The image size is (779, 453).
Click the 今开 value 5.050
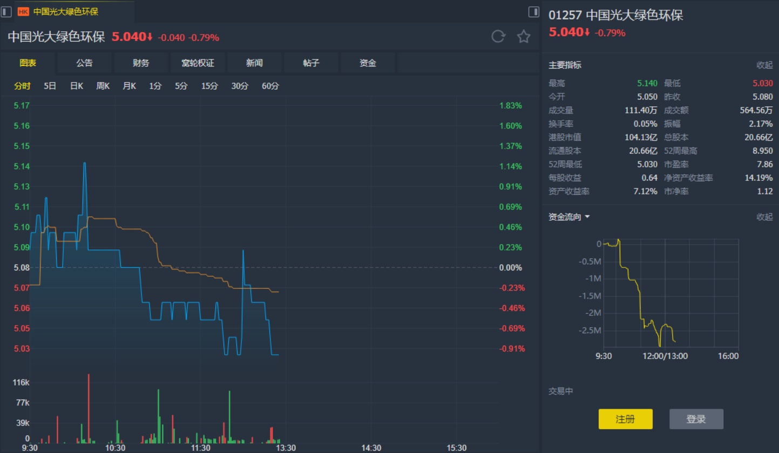[x=647, y=97]
